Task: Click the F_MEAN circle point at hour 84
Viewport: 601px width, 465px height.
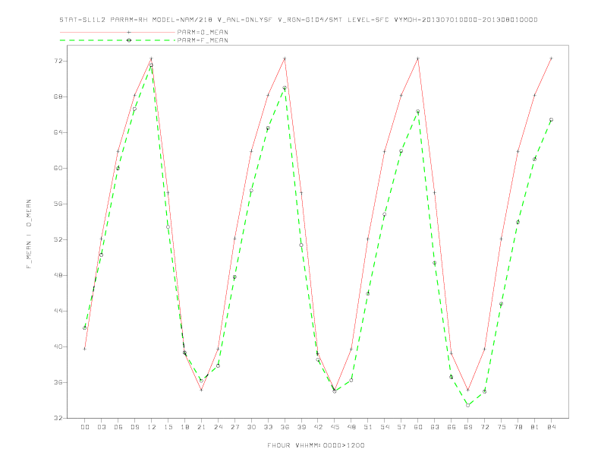Action: tap(551, 120)
